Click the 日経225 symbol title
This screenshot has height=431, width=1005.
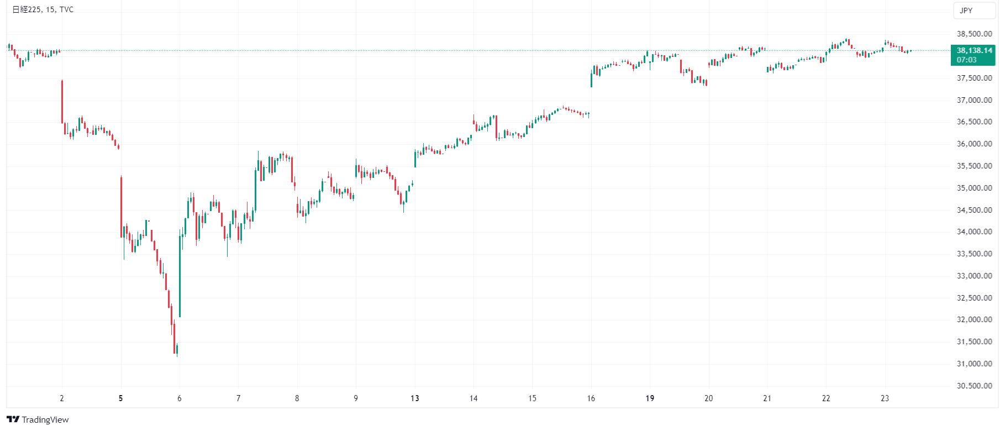pyautogui.click(x=27, y=9)
